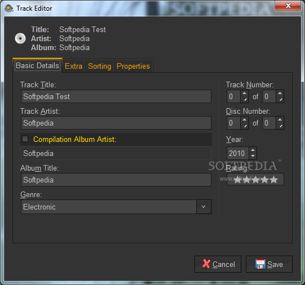Image resolution: width=305 pixels, height=285 pixels.
Task: Open the Extra tab
Action: point(73,66)
